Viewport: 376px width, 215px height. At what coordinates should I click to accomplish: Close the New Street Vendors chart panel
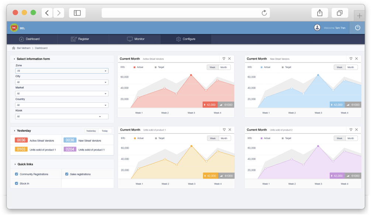point(356,59)
